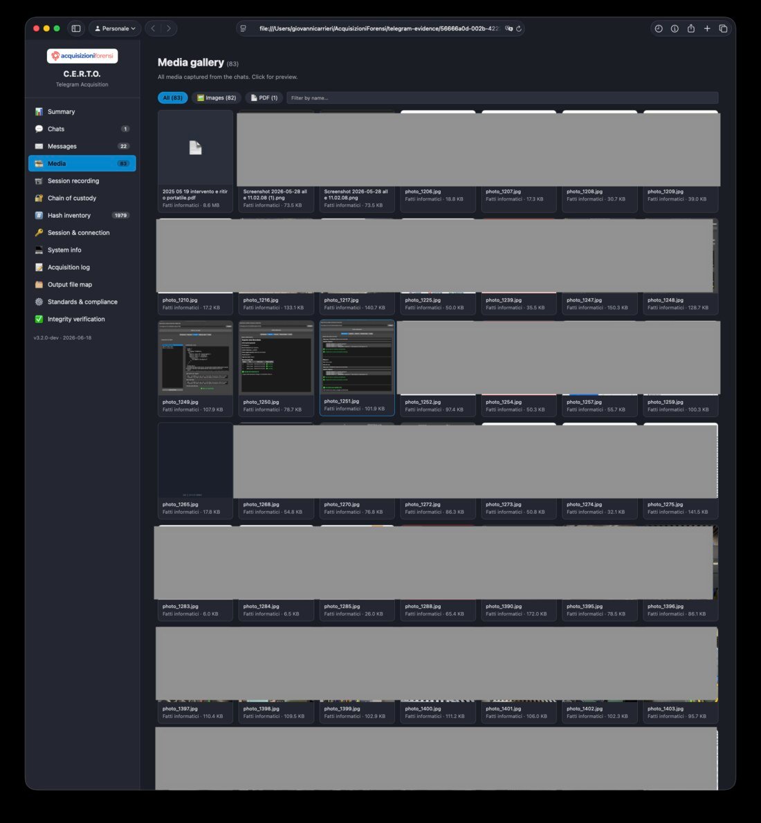Image resolution: width=761 pixels, height=823 pixels.
Task: Click the green checkmark beside Integrity verification
Action: click(x=39, y=319)
